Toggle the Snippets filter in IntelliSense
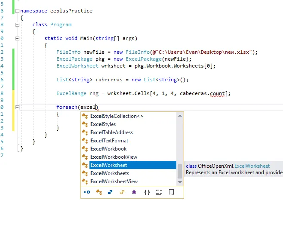The width and height of the screenshot is (283, 237). tap(171, 192)
